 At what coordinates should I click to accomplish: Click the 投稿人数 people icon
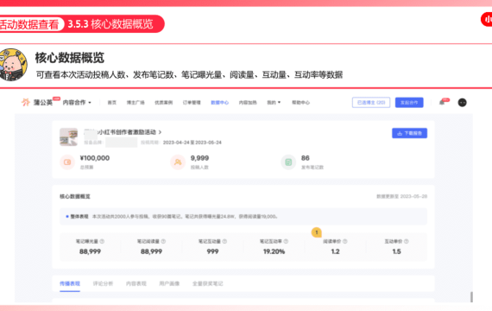pos(178,162)
